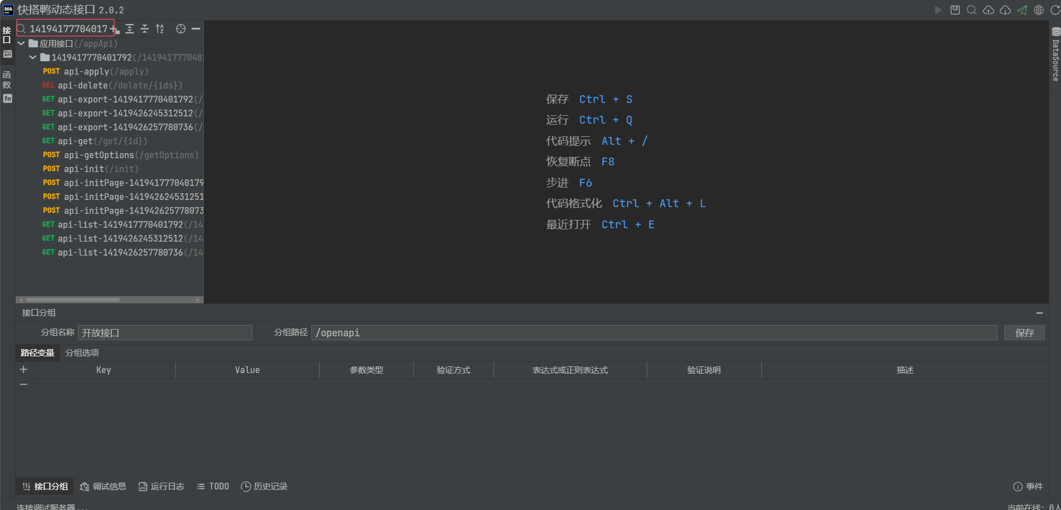Click the Collapse All tree icon

tap(145, 29)
